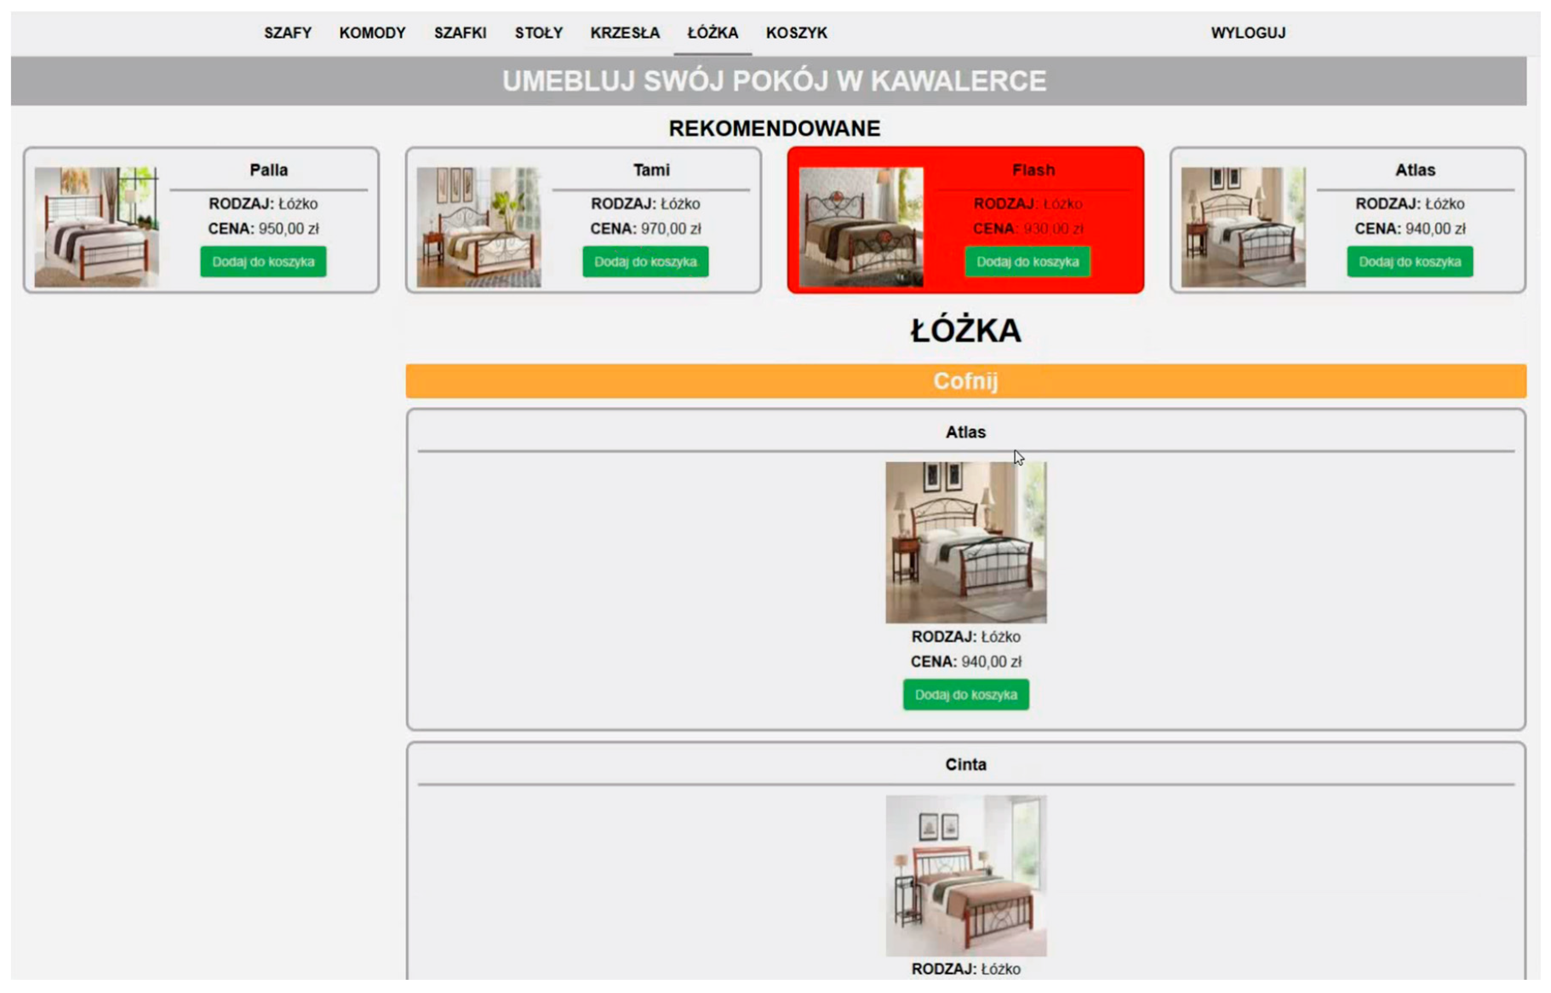The height and width of the screenshot is (993, 1551).
Task: Click the Cinta bed image
Action: point(965,875)
